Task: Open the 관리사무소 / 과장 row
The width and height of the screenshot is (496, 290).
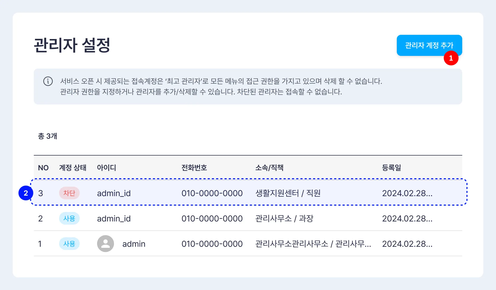Action: [284, 218]
